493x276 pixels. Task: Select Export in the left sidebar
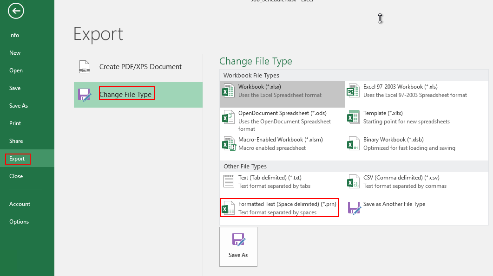pos(18,159)
